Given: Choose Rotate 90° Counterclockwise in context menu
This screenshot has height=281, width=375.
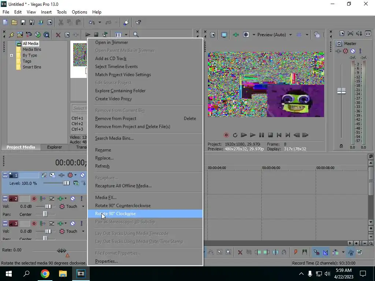Looking at the screenshot, I should click(145, 206).
